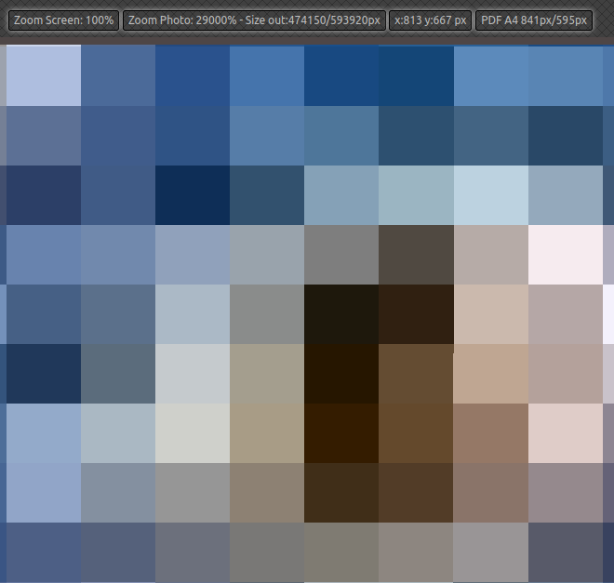Click the Zoom Screen: 100% button
The height and width of the screenshot is (583, 614).
click(63, 20)
